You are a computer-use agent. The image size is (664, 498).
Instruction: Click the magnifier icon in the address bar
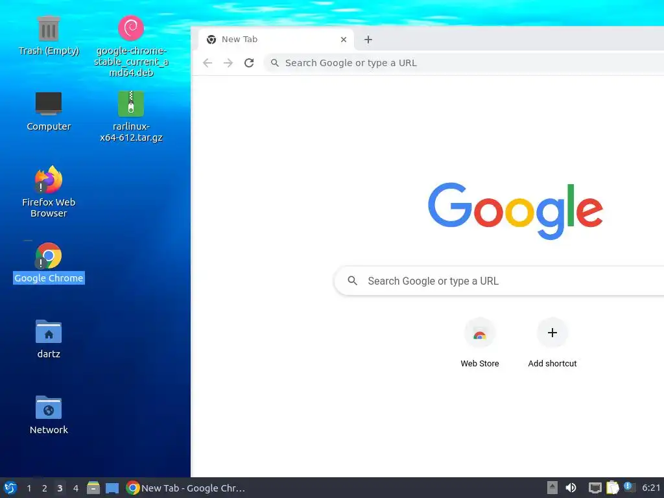(275, 63)
